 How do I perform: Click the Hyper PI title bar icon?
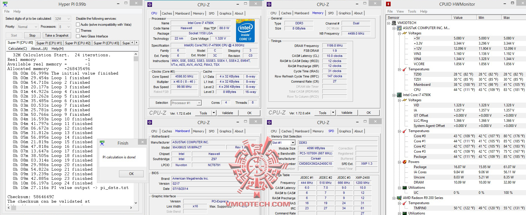(x=5, y=4)
